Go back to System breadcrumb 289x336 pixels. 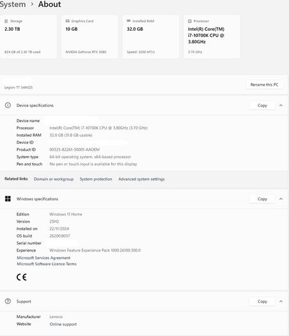(13, 4)
